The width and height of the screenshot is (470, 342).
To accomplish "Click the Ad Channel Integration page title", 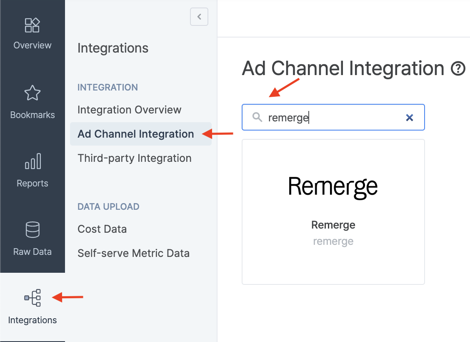I will pos(343,68).
